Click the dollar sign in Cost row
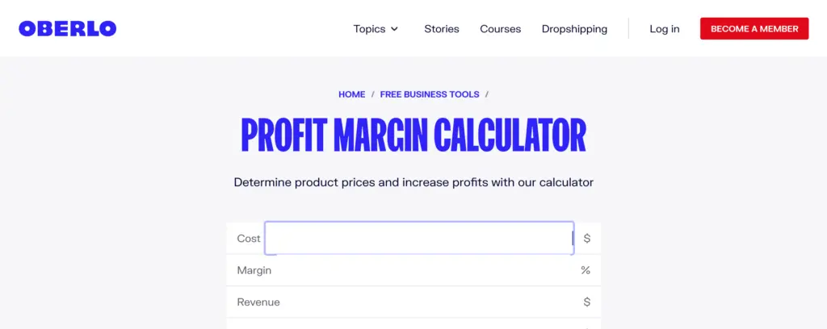Viewport: 827px width, 329px height. click(587, 239)
